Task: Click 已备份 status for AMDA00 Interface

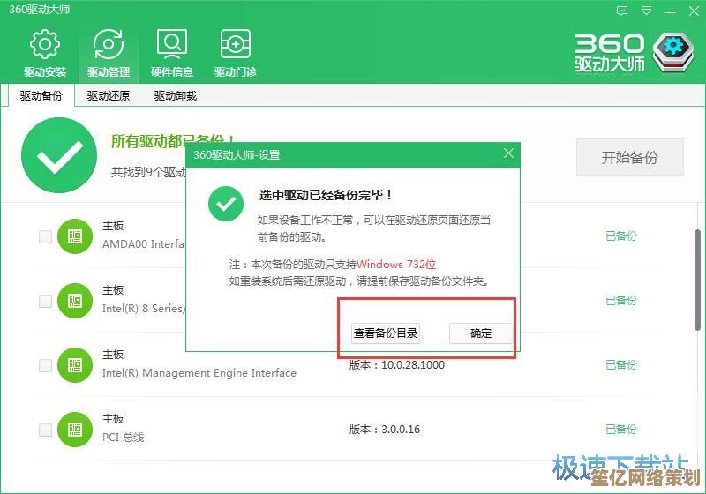Action: [621, 236]
